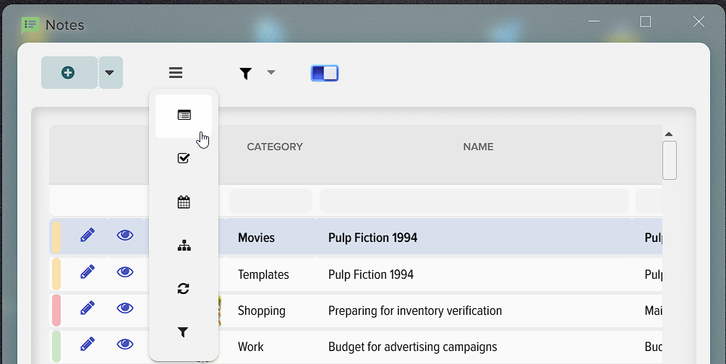Click the eye icon in Work row
726x364 pixels.
125,344
